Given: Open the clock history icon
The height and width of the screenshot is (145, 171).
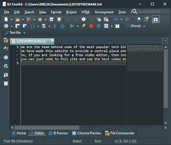Looking at the screenshot, I should pos(84,19).
